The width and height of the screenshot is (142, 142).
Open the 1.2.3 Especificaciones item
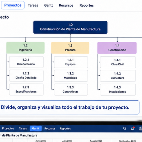pos(26,89)
